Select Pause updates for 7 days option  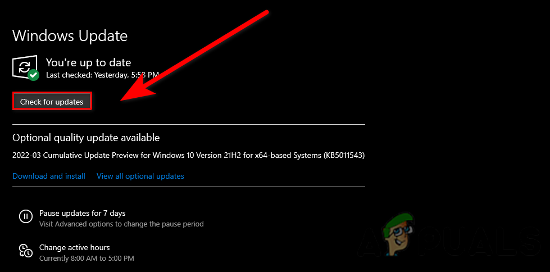[x=83, y=213]
